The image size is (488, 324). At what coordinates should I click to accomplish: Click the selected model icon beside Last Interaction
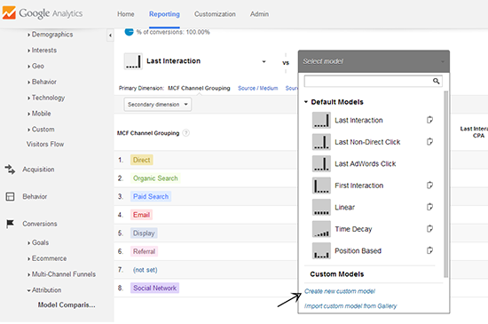coord(133,61)
